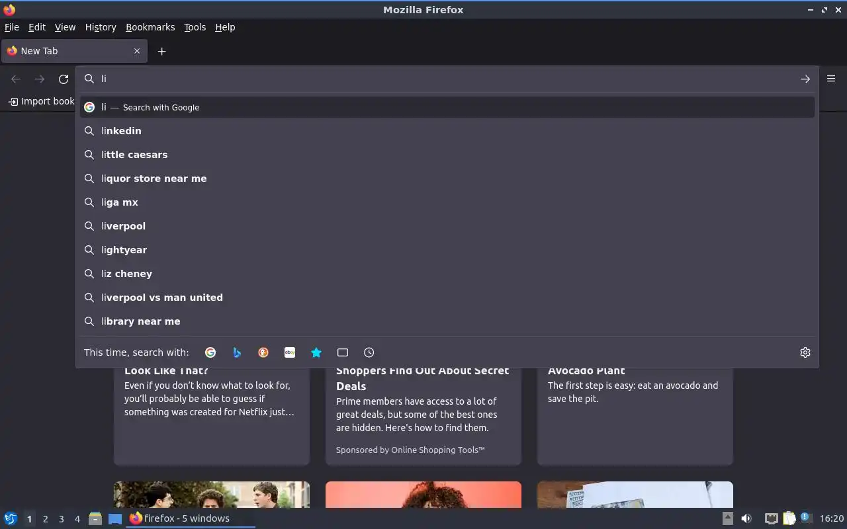Open the Help menu
The width and height of the screenshot is (847, 529).
[225, 27]
